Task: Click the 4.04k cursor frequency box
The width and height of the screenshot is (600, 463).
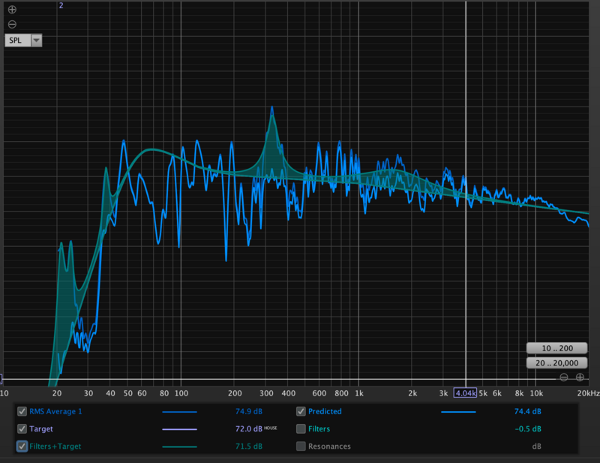Action: (466, 393)
